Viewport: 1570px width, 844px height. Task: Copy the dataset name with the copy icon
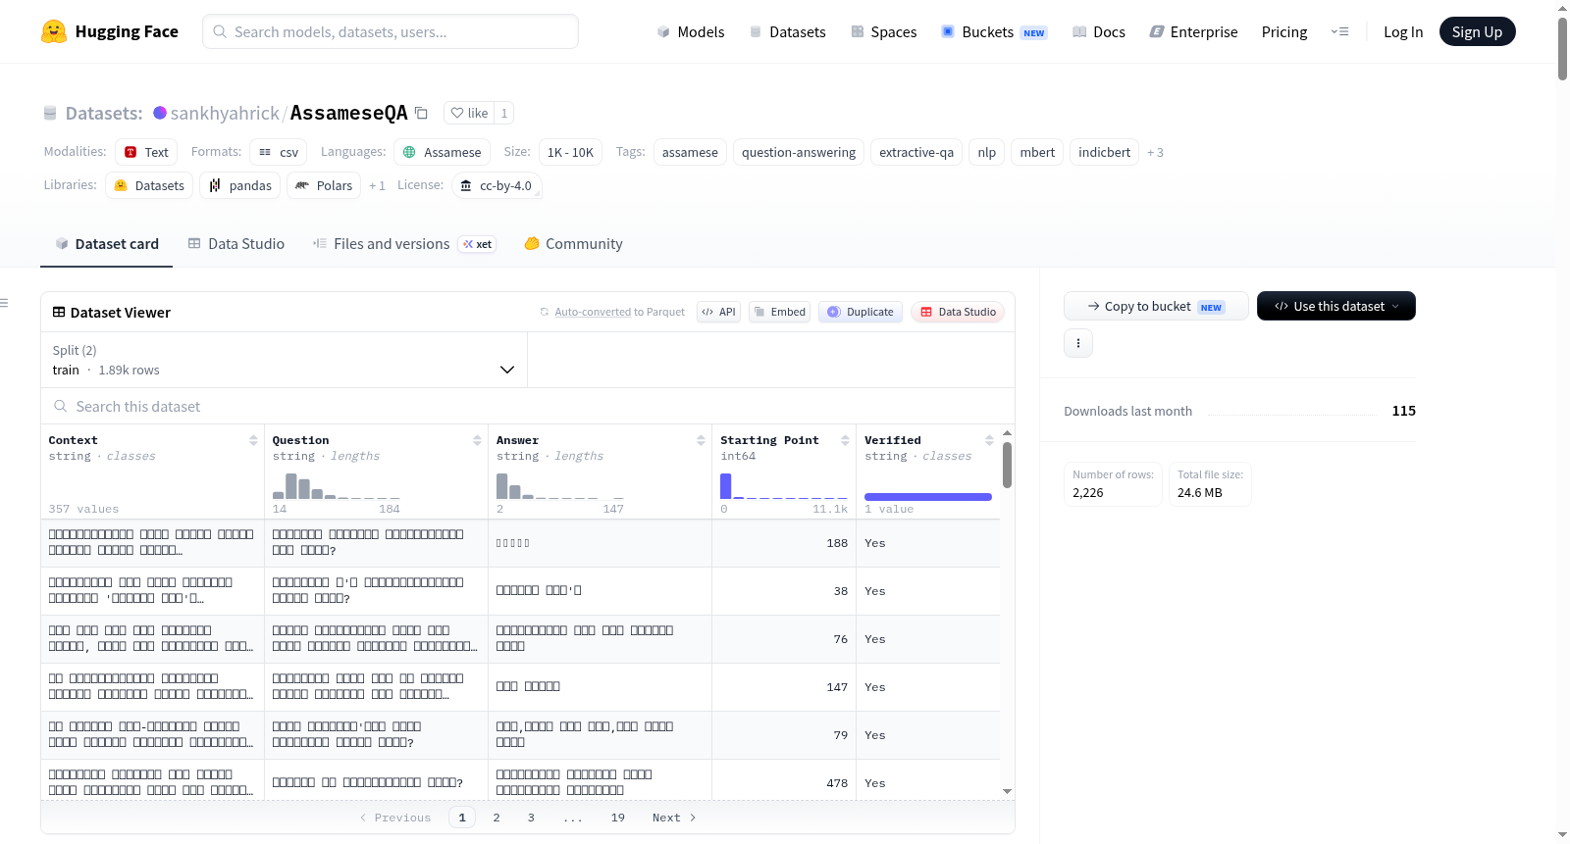tap(421, 113)
